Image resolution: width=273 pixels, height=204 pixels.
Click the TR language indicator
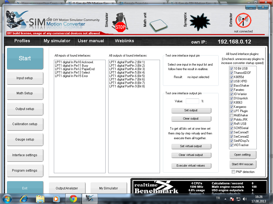click(218, 198)
